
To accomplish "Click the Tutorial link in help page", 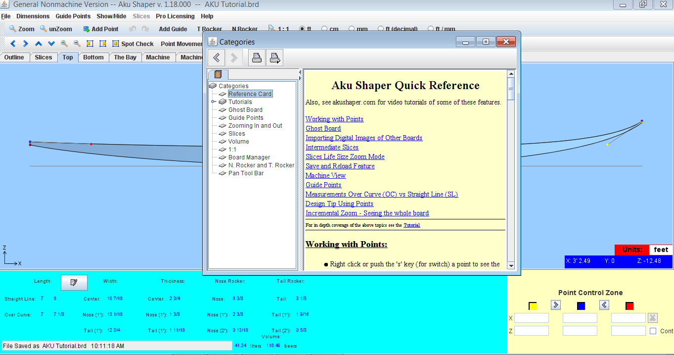I will click(411, 225).
